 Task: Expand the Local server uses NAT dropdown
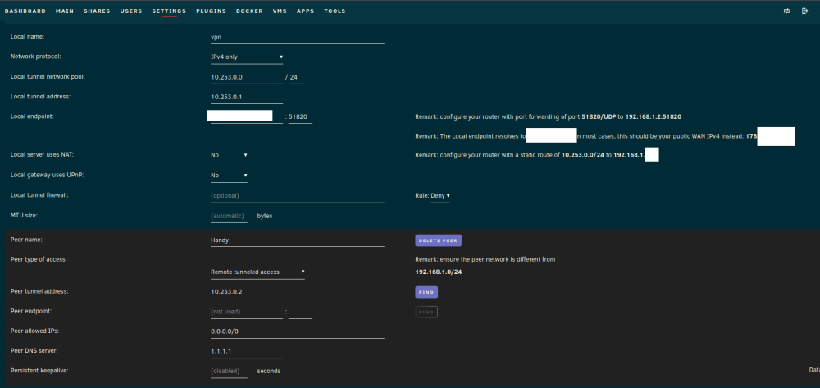[x=229, y=155]
